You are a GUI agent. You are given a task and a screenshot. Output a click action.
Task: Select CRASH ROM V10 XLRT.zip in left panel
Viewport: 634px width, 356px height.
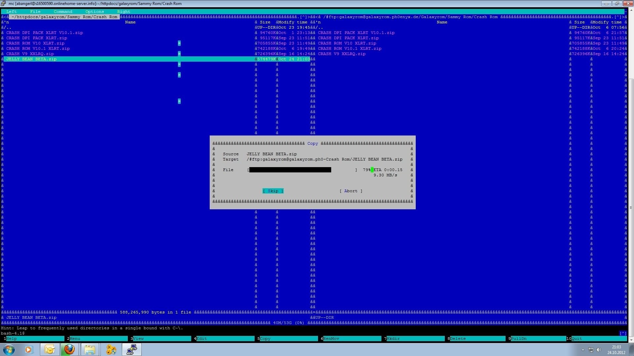click(x=35, y=43)
